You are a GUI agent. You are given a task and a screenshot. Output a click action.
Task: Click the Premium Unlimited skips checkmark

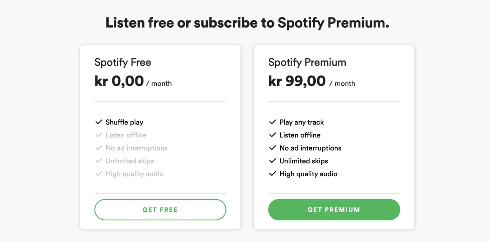(272, 161)
